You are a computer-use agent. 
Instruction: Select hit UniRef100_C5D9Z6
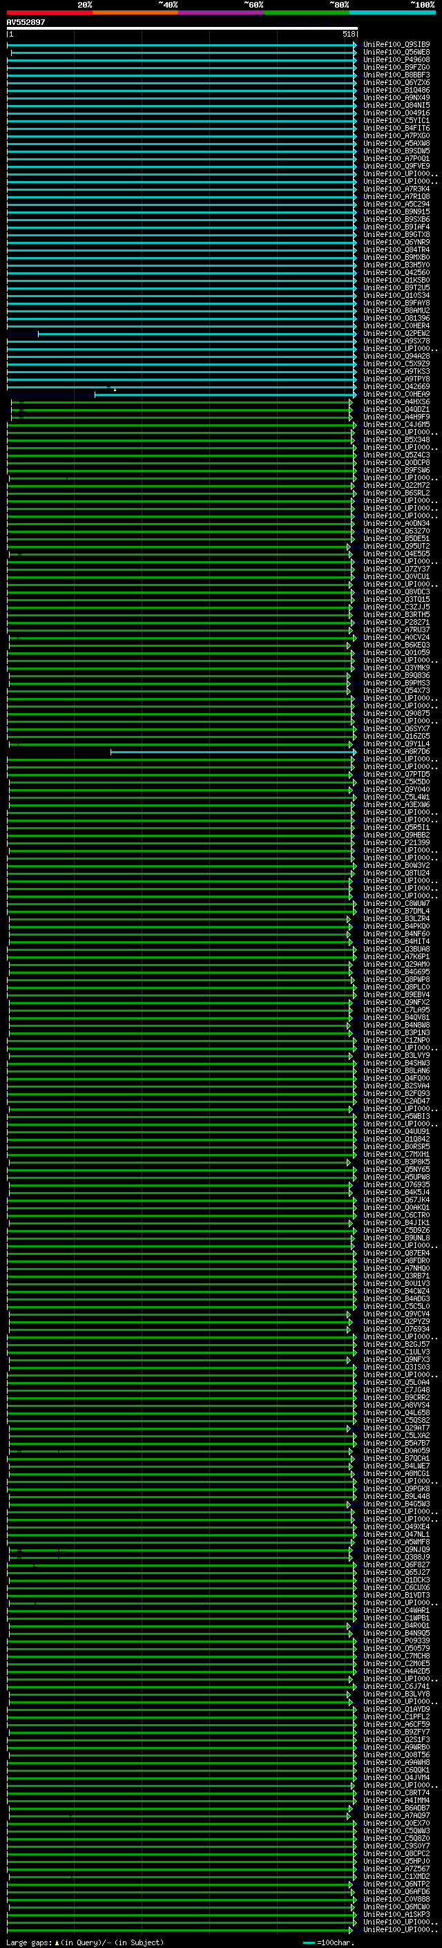point(396,1230)
